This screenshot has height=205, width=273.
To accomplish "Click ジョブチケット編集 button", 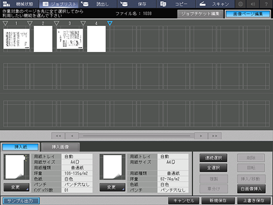I will point(200,14).
